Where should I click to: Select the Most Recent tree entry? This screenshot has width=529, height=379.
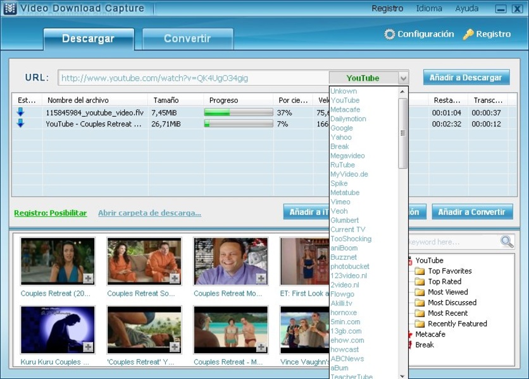448,313
